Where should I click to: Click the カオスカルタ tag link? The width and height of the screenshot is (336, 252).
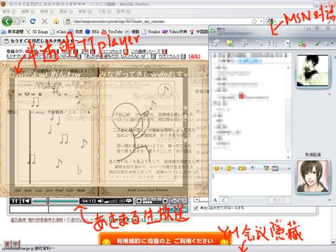[x=169, y=56]
